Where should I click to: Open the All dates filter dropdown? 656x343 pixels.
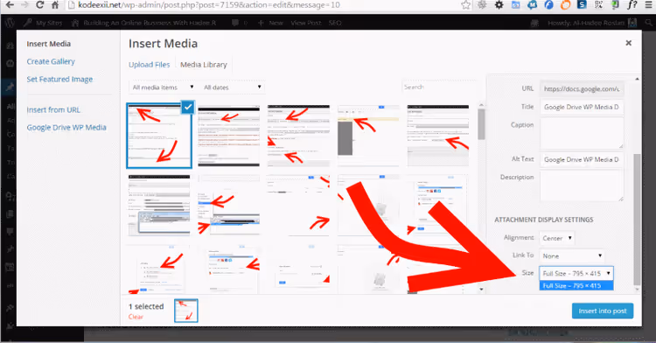point(232,87)
